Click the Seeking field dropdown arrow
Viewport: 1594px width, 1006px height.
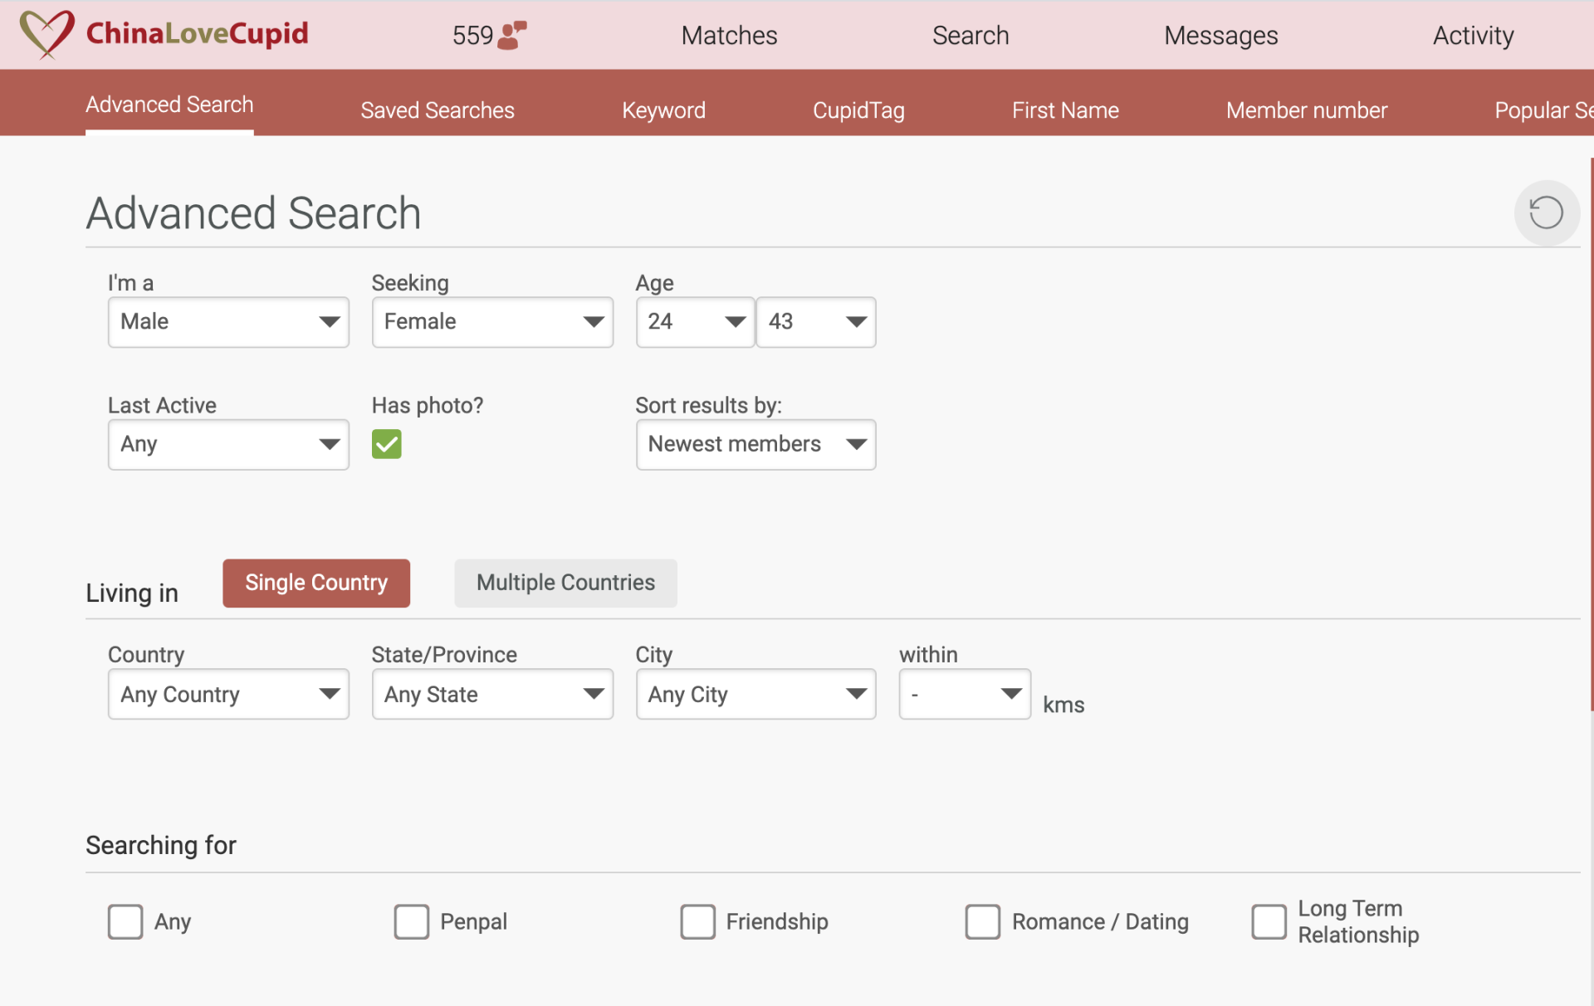(x=592, y=322)
